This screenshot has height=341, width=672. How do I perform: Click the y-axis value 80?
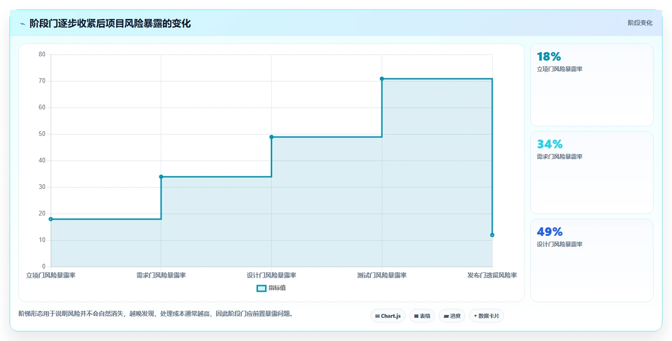point(42,54)
